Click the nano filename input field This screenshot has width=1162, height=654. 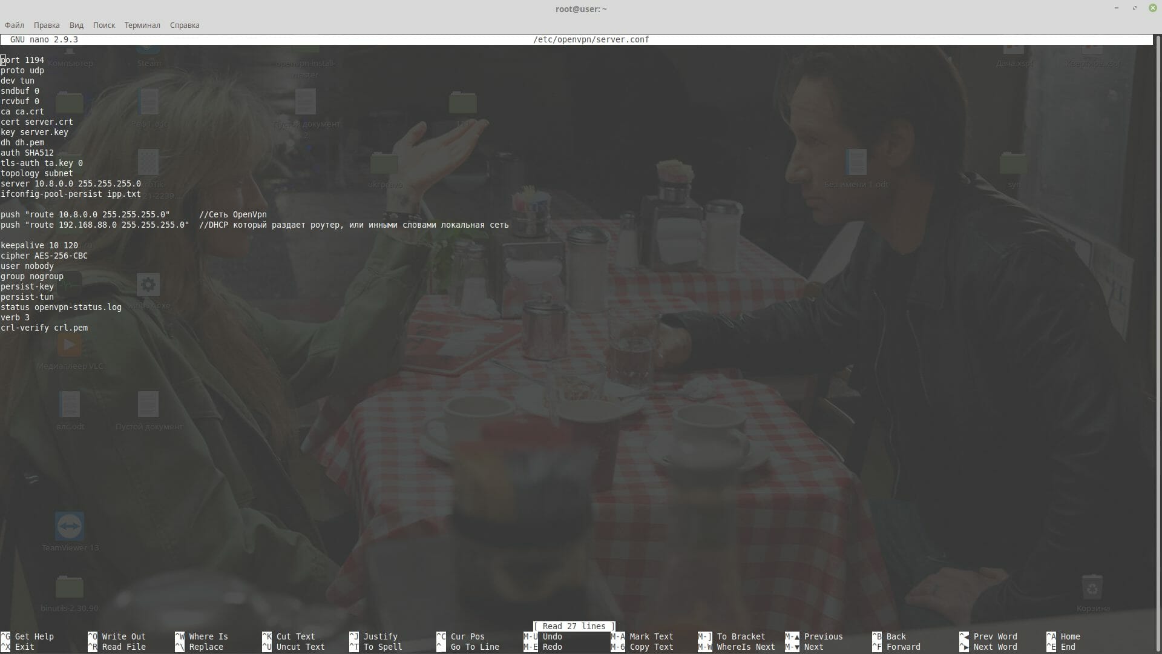click(591, 39)
